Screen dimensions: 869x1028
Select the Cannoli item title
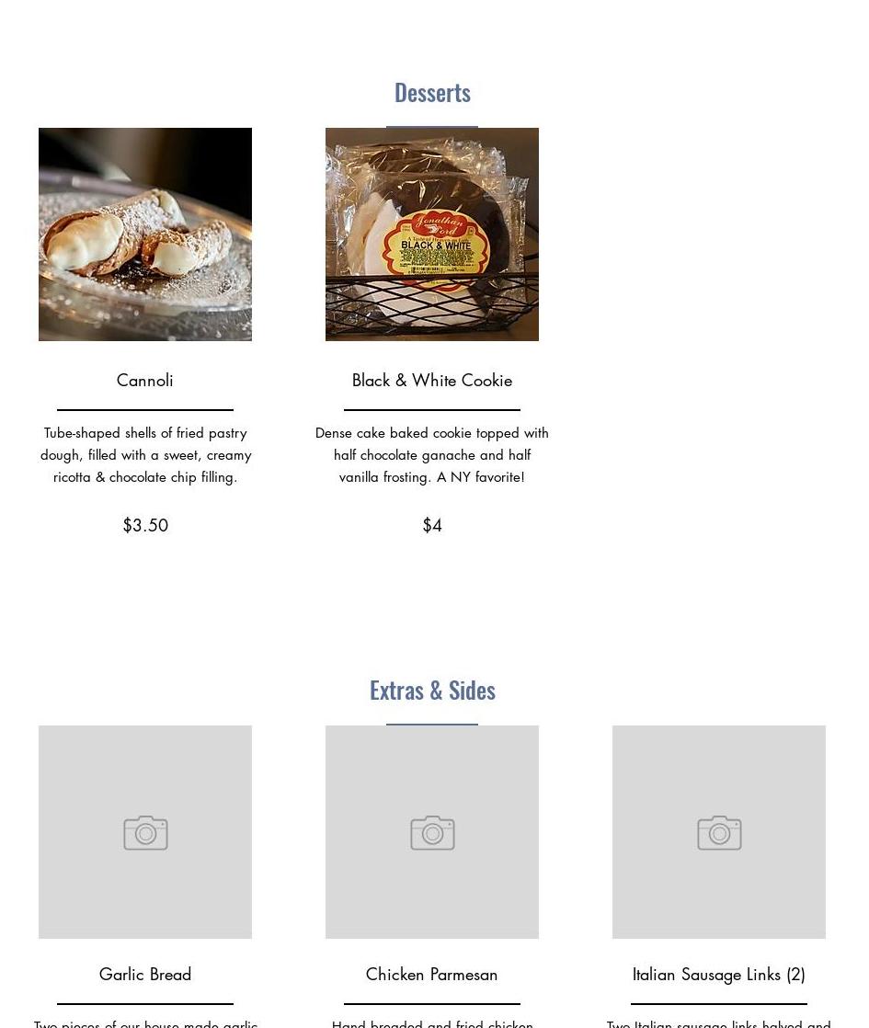click(145, 381)
